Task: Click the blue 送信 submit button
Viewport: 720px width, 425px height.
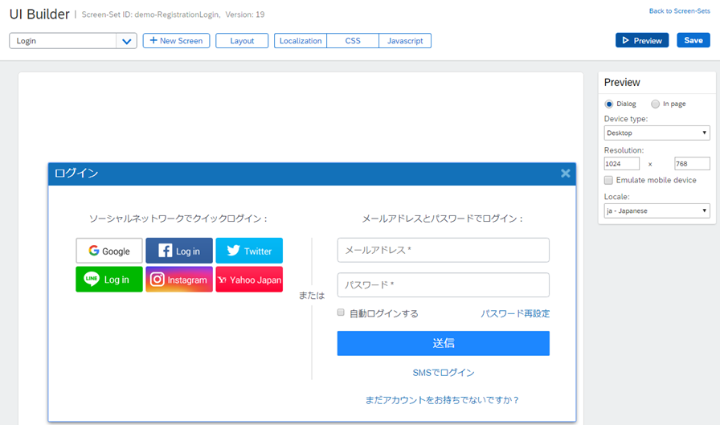Action: [x=443, y=343]
